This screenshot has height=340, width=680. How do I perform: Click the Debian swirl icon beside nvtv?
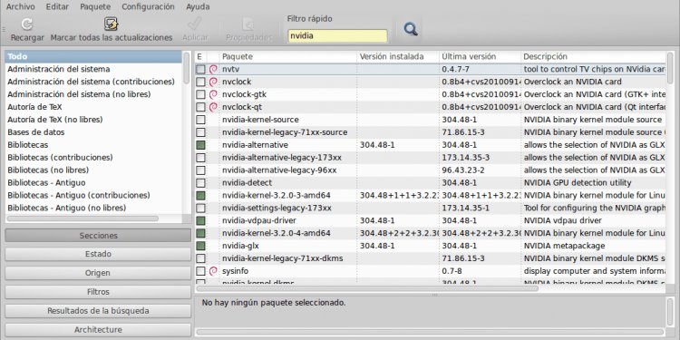click(213, 69)
